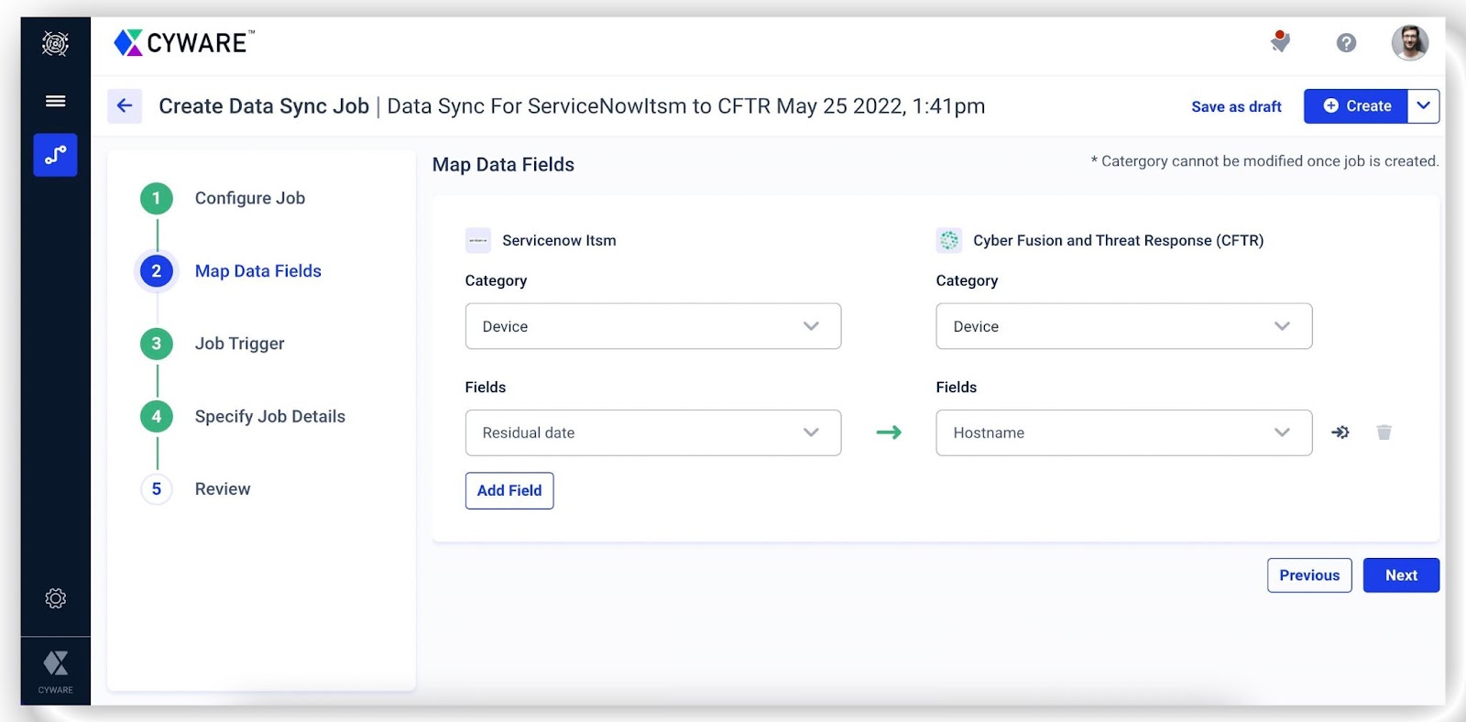This screenshot has width=1466, height=722.
Task: Expand the Servicenow Itsm Category dropdown
Action: click(652, 326)
